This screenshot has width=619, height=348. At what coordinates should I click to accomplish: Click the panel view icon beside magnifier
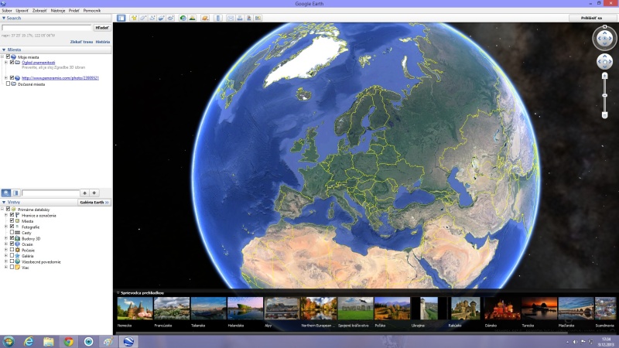[x=15, y=193]
